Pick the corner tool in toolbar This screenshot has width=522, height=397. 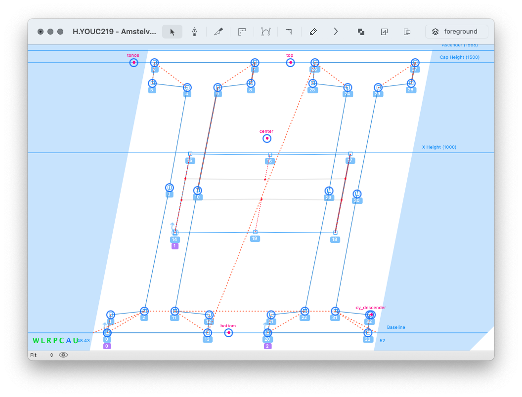tap(289, 32)
